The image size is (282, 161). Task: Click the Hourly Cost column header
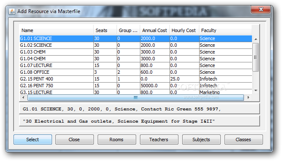184,30
